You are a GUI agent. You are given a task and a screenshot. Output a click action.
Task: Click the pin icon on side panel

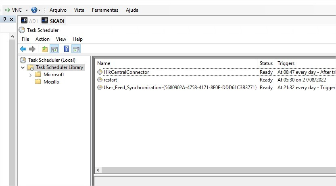point(4,19)
